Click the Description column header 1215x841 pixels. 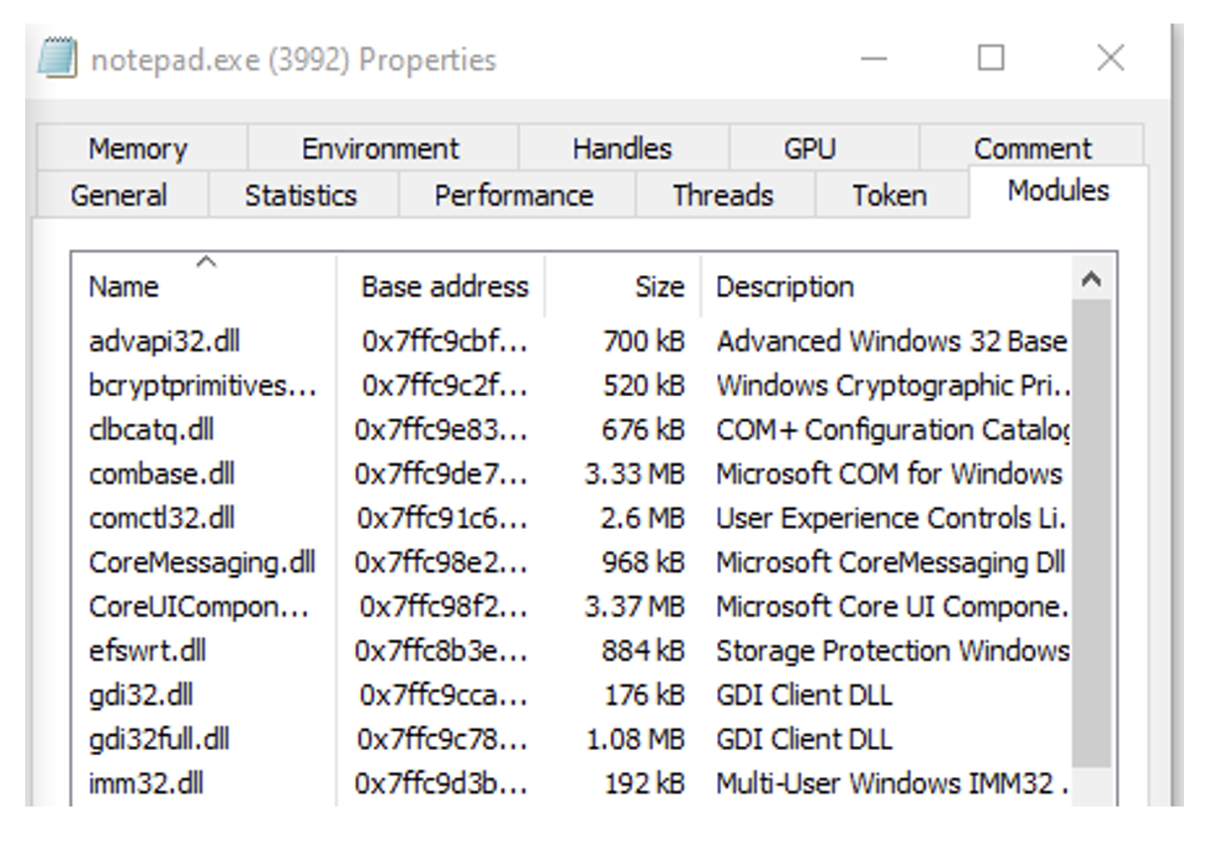click(784, 287)
